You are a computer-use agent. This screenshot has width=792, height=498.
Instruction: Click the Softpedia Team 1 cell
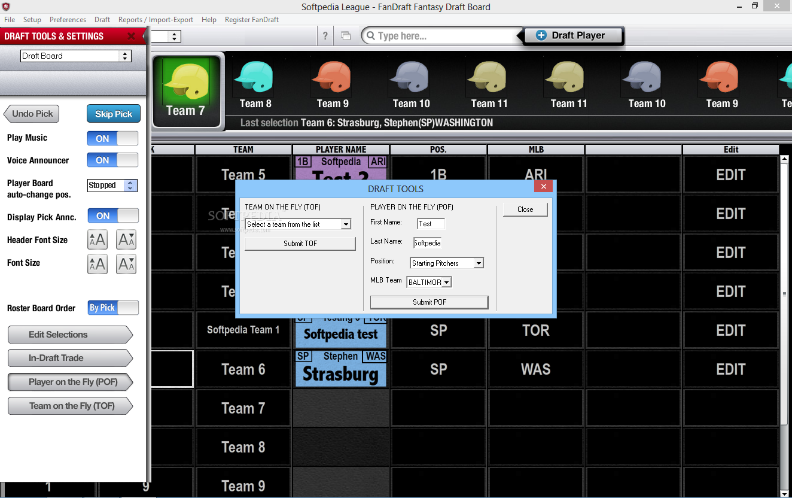243,330
